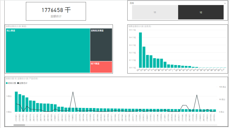Image resolution: width=230 pixels, height=128 pixels.
Task: Click the 马xx axis label in 业务员 chart
Action: (170, 70)
